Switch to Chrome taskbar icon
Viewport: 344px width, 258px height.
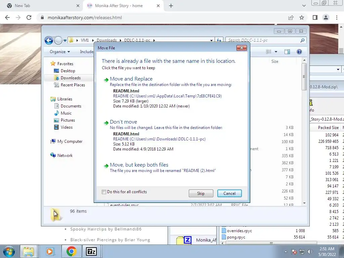71,251
